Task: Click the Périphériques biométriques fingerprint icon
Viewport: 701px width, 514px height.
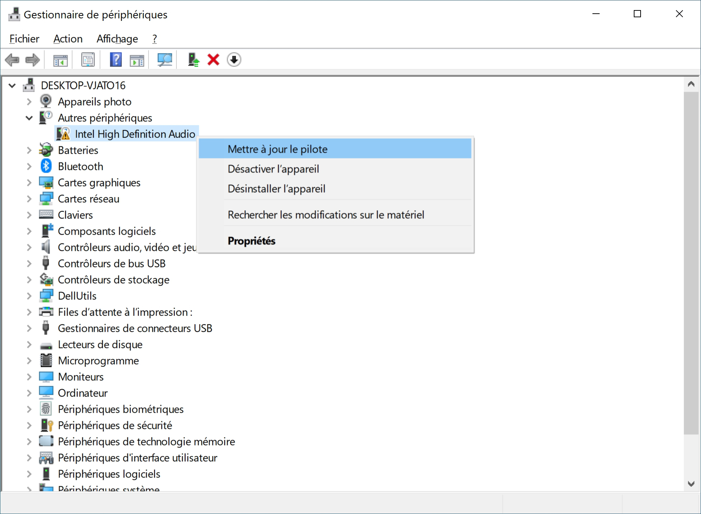Action: click(x=46, y=409)
